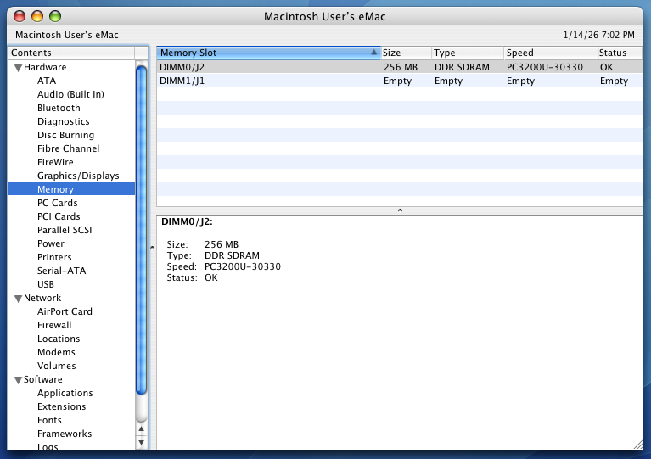This screenshot has width=651, height=459.
Task: Select ATA in the Contents list
Action: [47, 81]
